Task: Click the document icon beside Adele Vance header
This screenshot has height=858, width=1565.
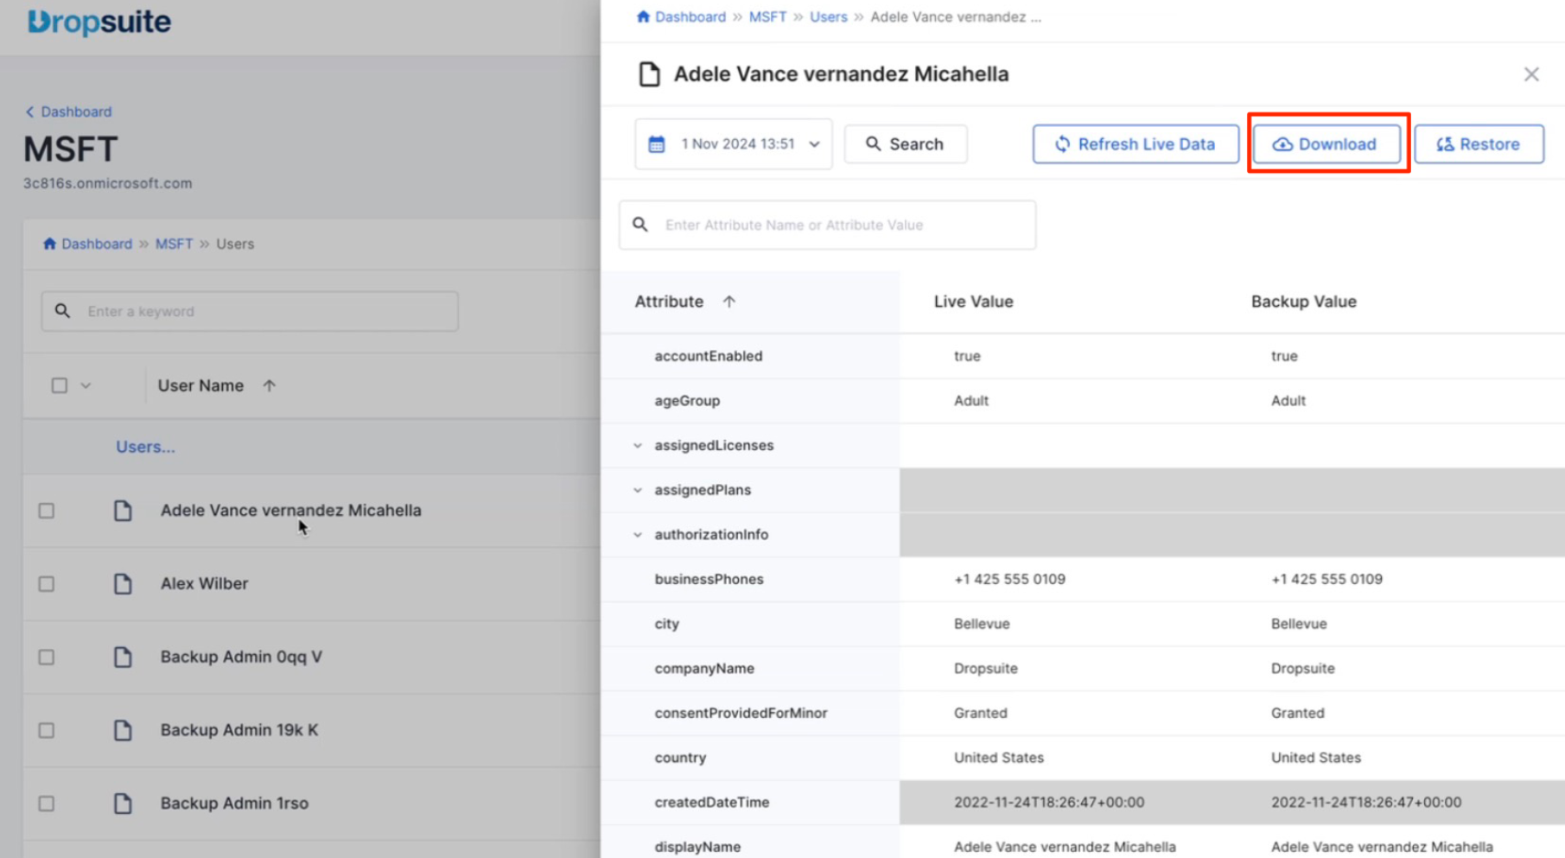Action: (x=650, y=74)
